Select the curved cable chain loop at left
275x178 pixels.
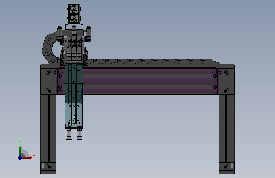[x=49, y=48]
